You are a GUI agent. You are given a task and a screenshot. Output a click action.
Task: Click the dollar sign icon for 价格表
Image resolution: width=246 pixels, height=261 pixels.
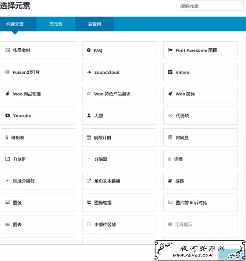7,138
